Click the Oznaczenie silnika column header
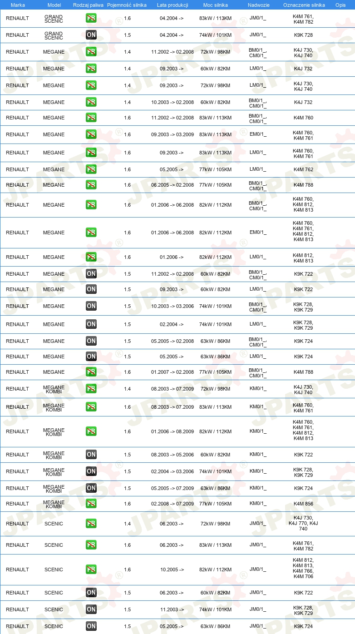This screenshot has width=355, height=634. pyautogui.click(x=304, y=5)
